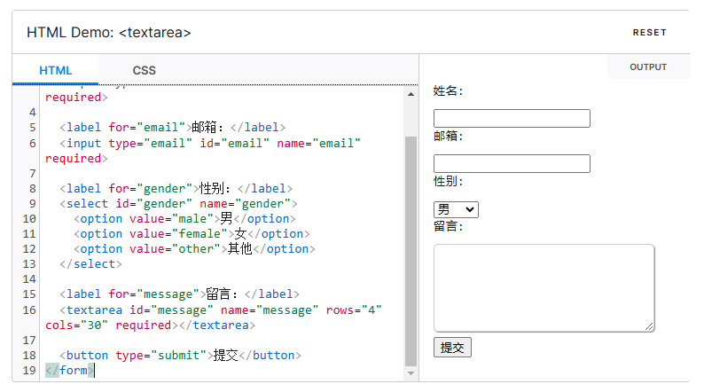
Task: Open the 性别 gender dropdown showing 男
Action: pyautogui.click(x=456, y=209)
